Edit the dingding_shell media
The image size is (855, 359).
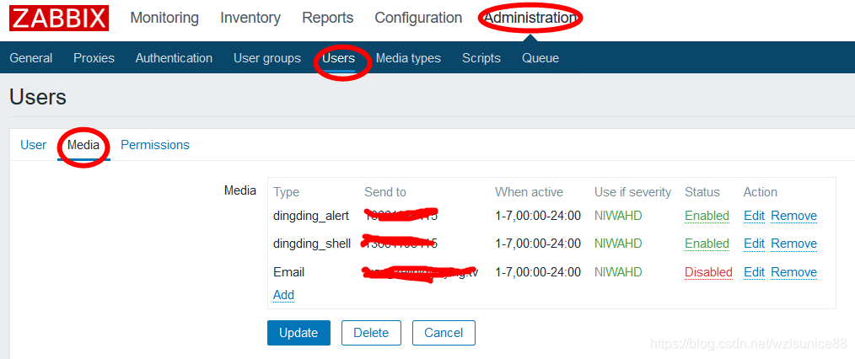754,244
